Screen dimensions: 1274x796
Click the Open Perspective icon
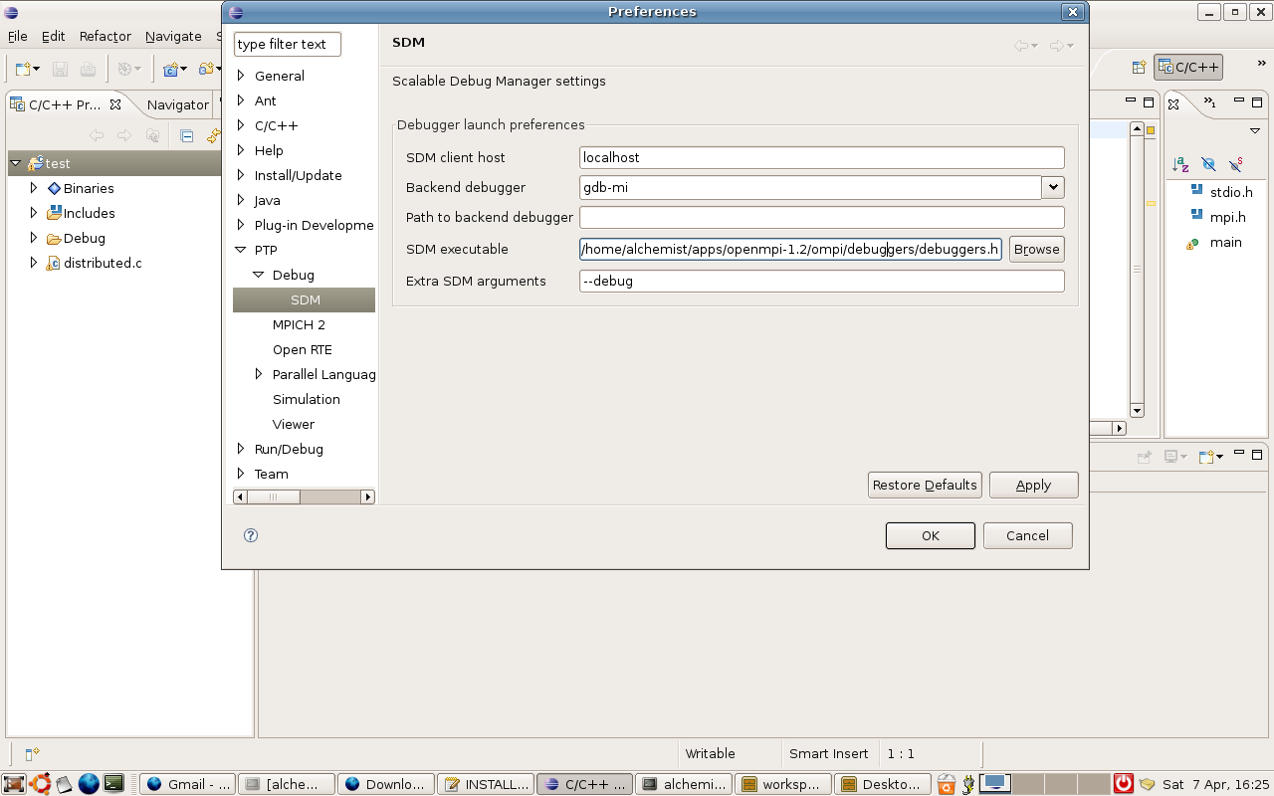coord(1139,68)
